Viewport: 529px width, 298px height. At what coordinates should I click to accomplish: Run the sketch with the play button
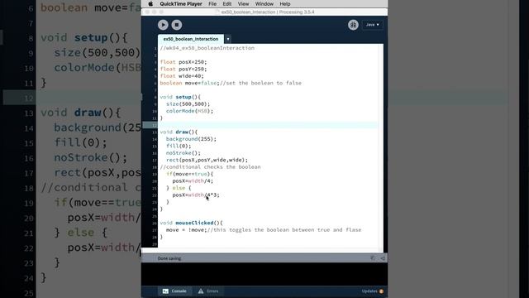[x=163, y=25]
